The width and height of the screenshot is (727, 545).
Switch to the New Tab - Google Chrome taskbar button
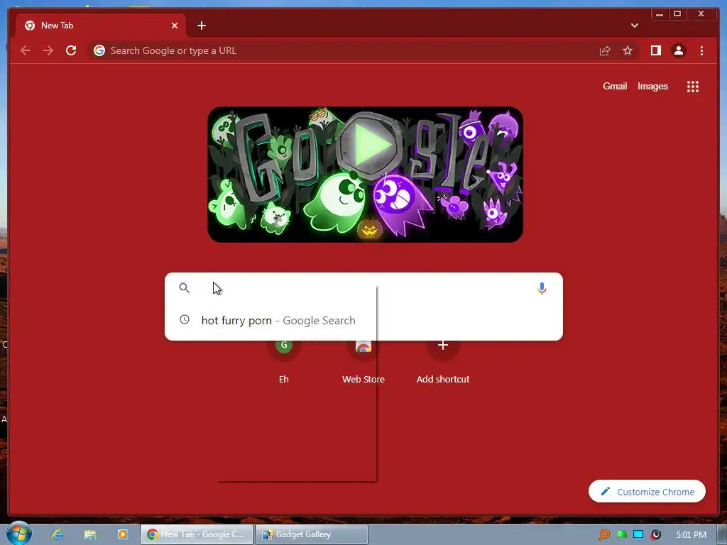point(197,534)
